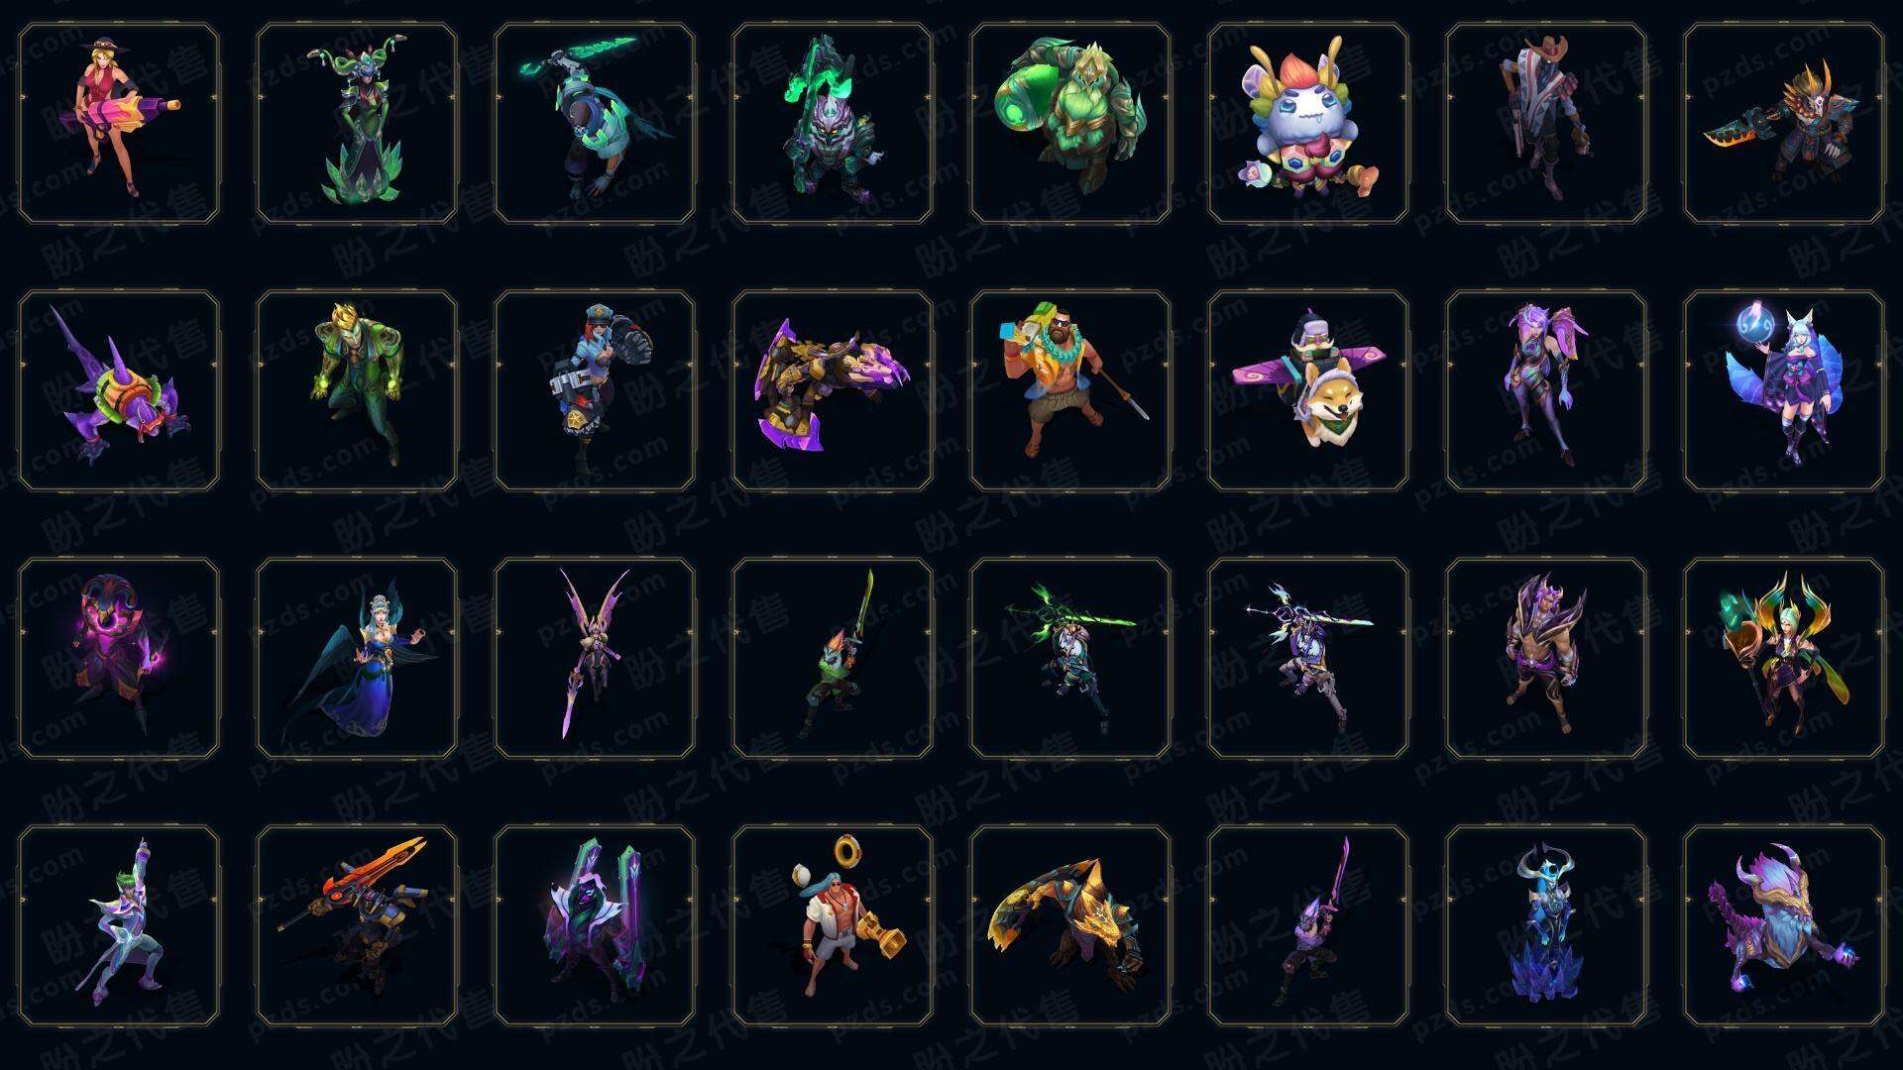
Task: Open the golden armored beast with blade
Action: 1070,925
